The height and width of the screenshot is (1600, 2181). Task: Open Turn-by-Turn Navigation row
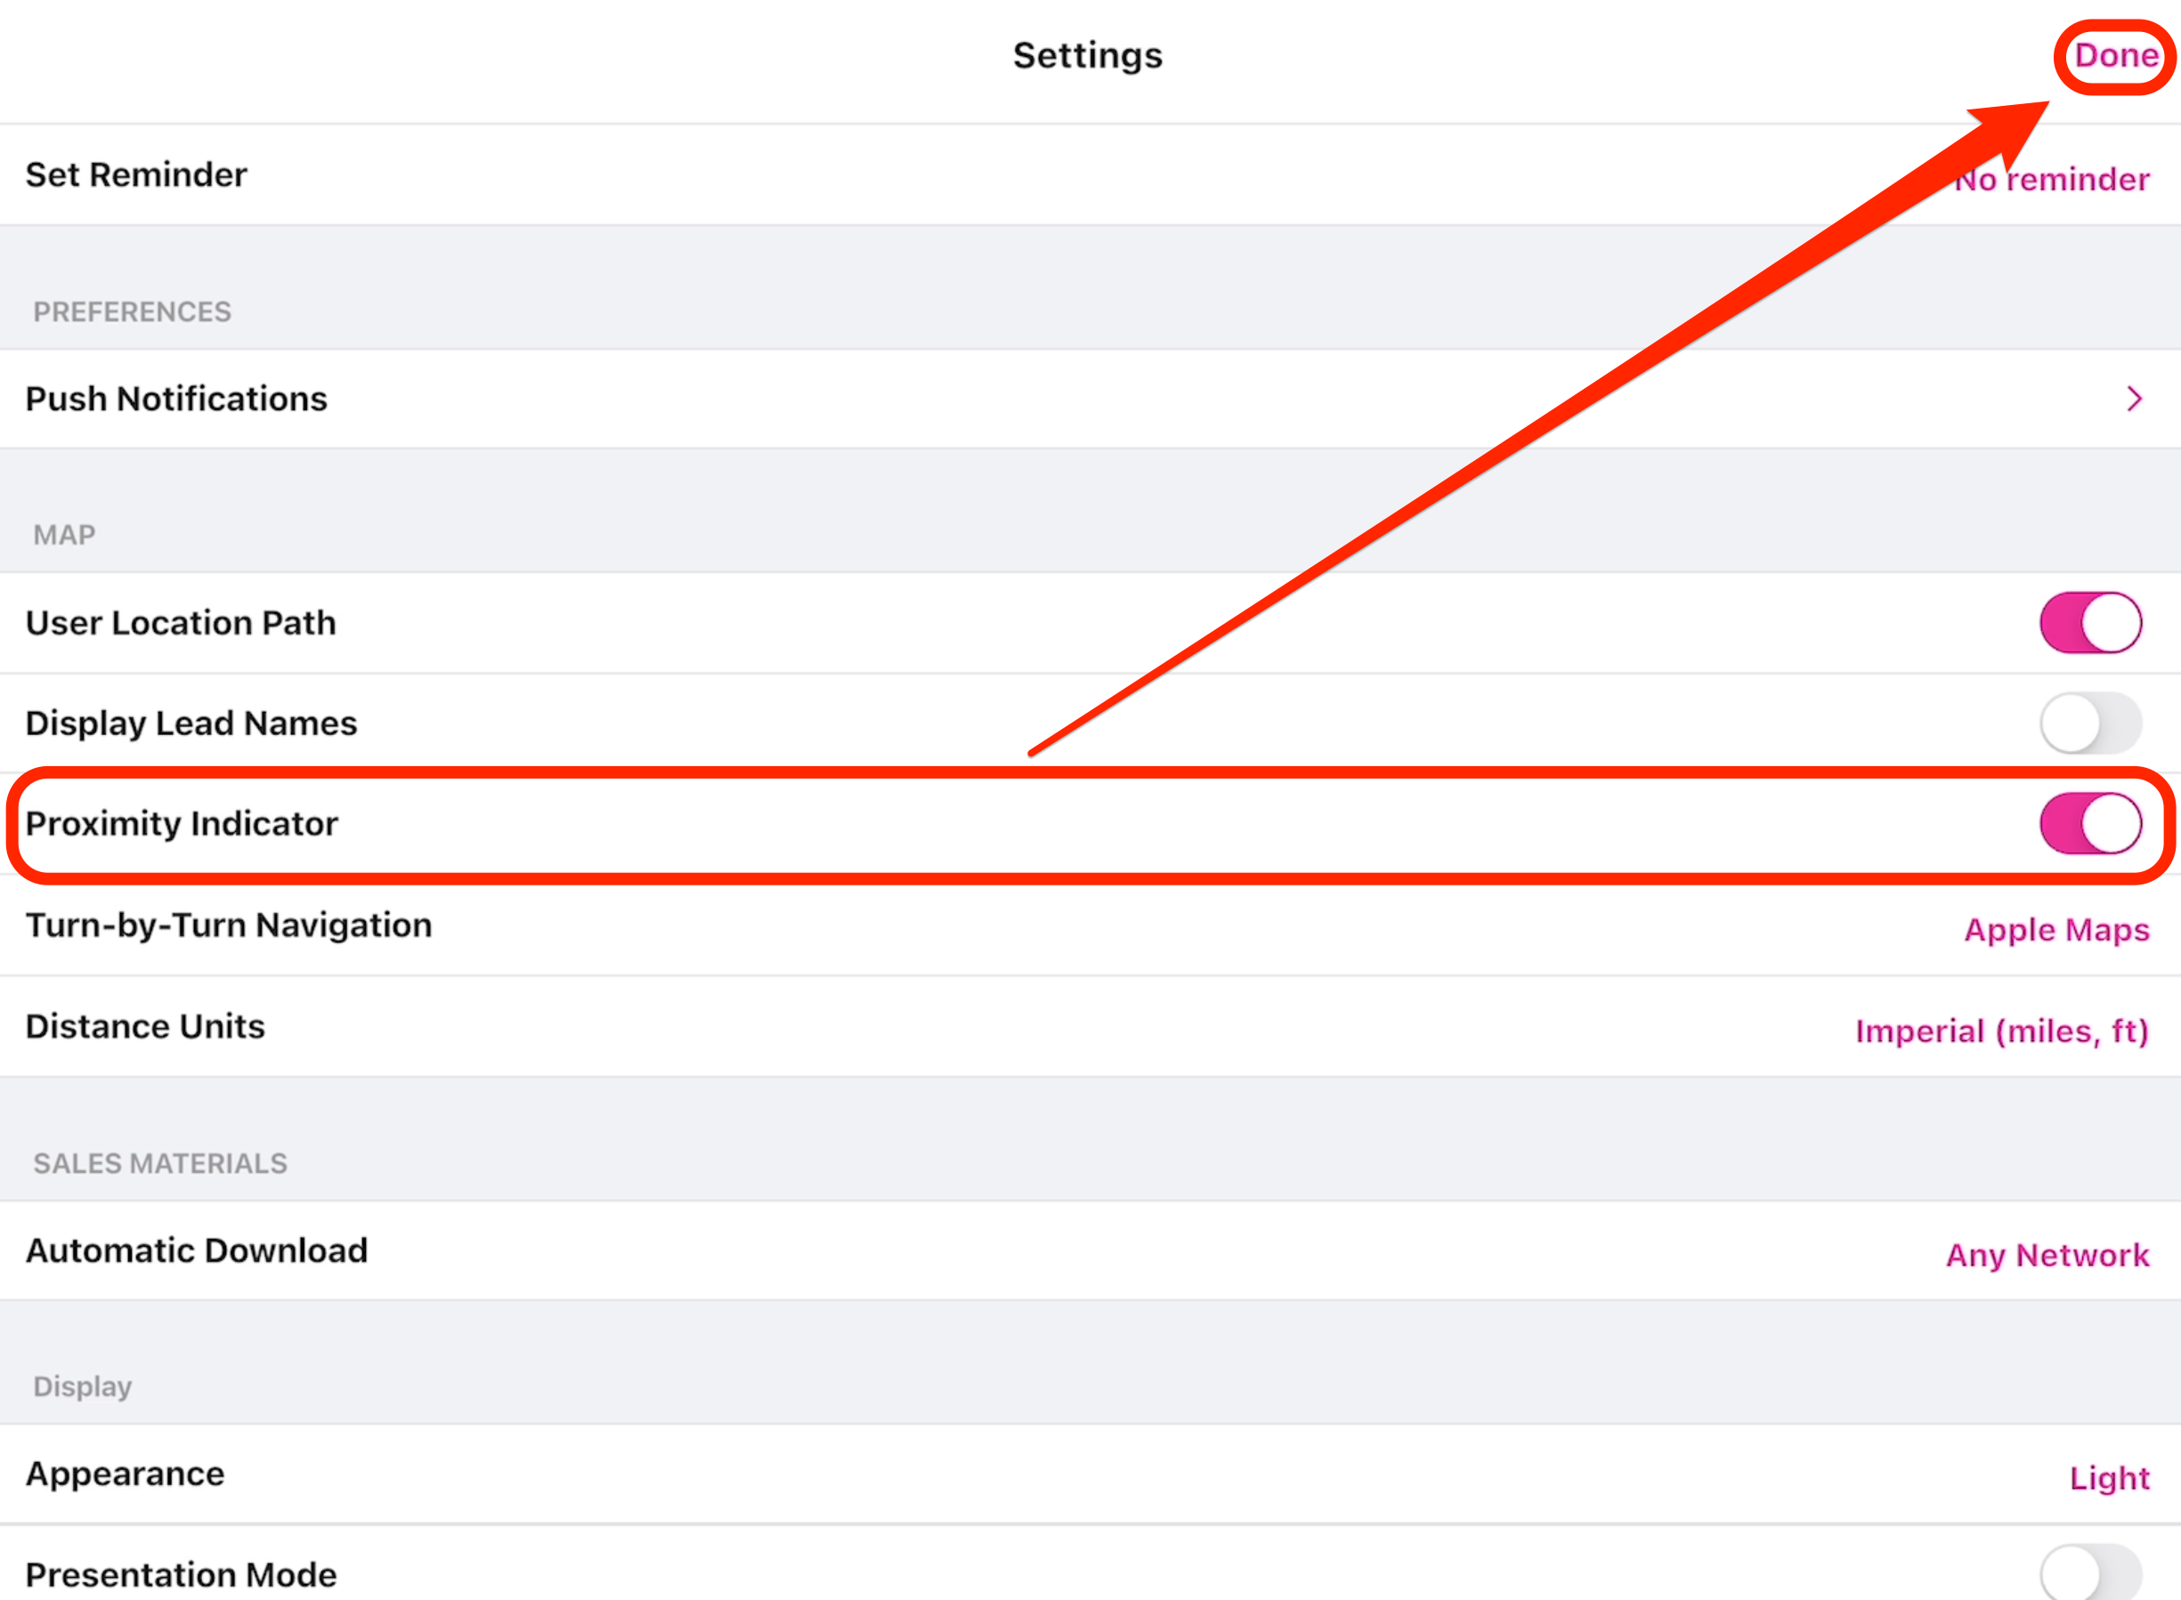pyautogui.click(x=229, y=925)
